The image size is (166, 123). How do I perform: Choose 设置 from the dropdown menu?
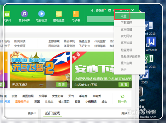click(129, 16)
